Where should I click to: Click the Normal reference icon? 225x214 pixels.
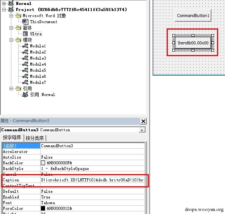point(25,94)
